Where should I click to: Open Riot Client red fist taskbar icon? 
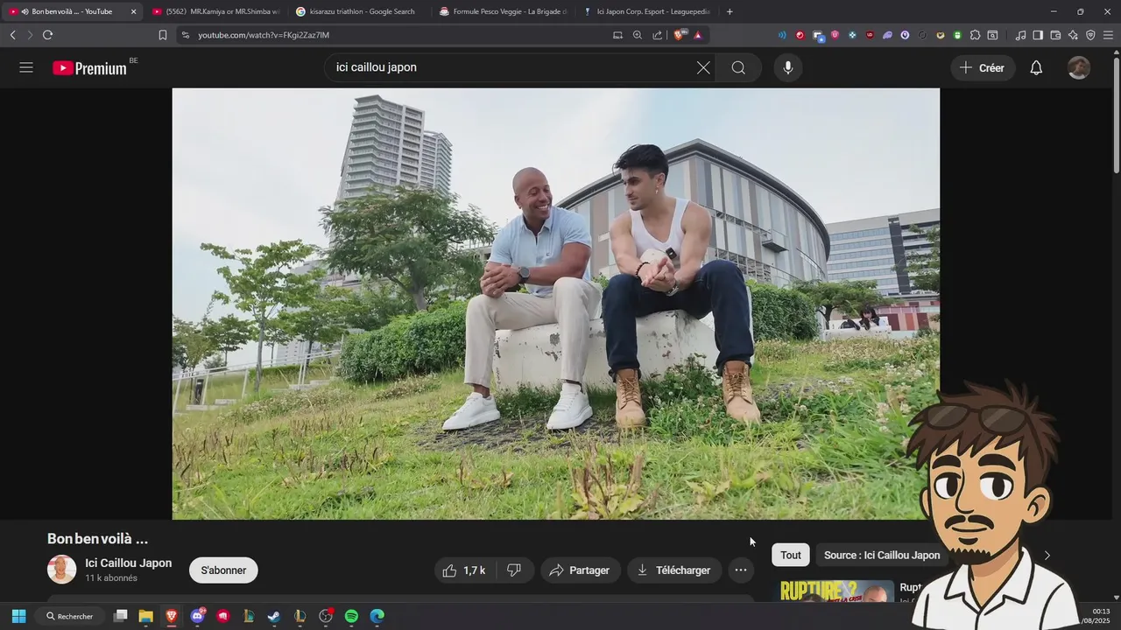tap(223, 616)
